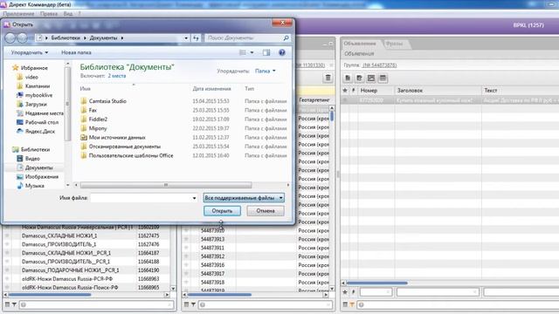Open the Приложение menu

(x=18, y=14)
